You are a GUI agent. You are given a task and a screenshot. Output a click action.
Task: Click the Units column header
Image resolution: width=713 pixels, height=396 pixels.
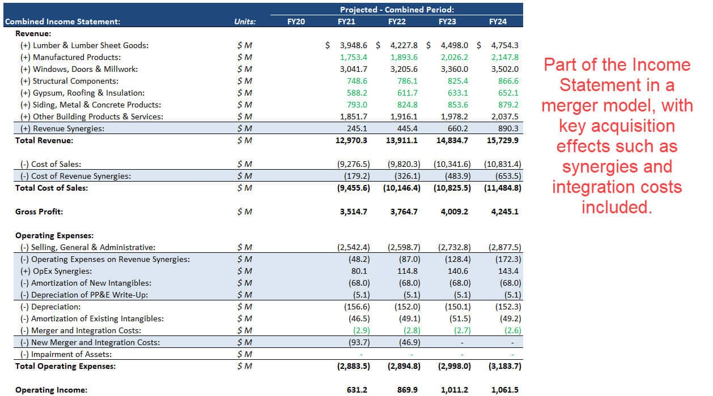244,21
